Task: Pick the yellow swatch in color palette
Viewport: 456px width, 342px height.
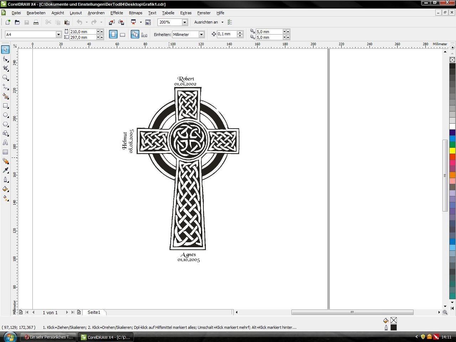Action: pos(452,151)
